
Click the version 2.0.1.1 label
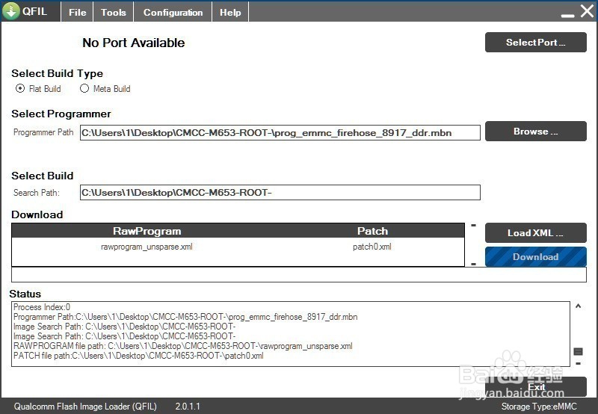(188, 407)
